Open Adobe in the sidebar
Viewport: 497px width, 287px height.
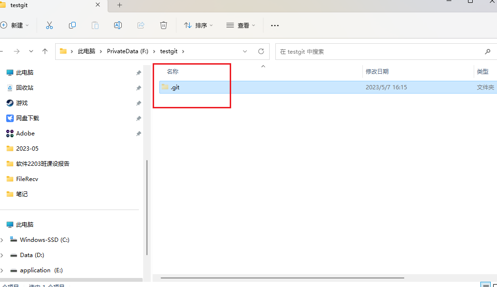coord(25,134)
